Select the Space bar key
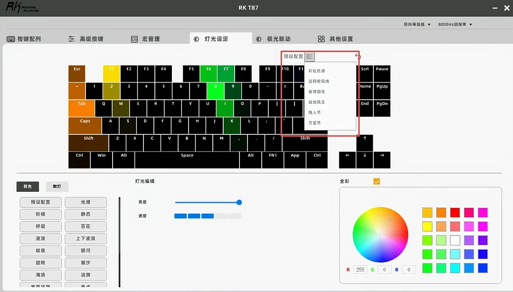The height and width of the screenshot is (292, 513). [187, 160]
